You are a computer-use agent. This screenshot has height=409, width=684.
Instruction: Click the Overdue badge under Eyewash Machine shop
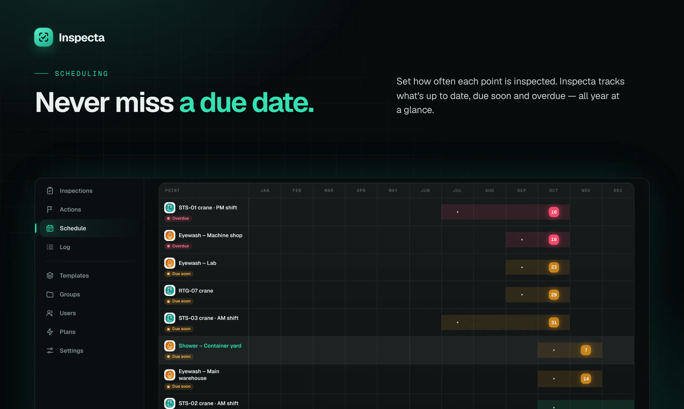pos(178,246)
